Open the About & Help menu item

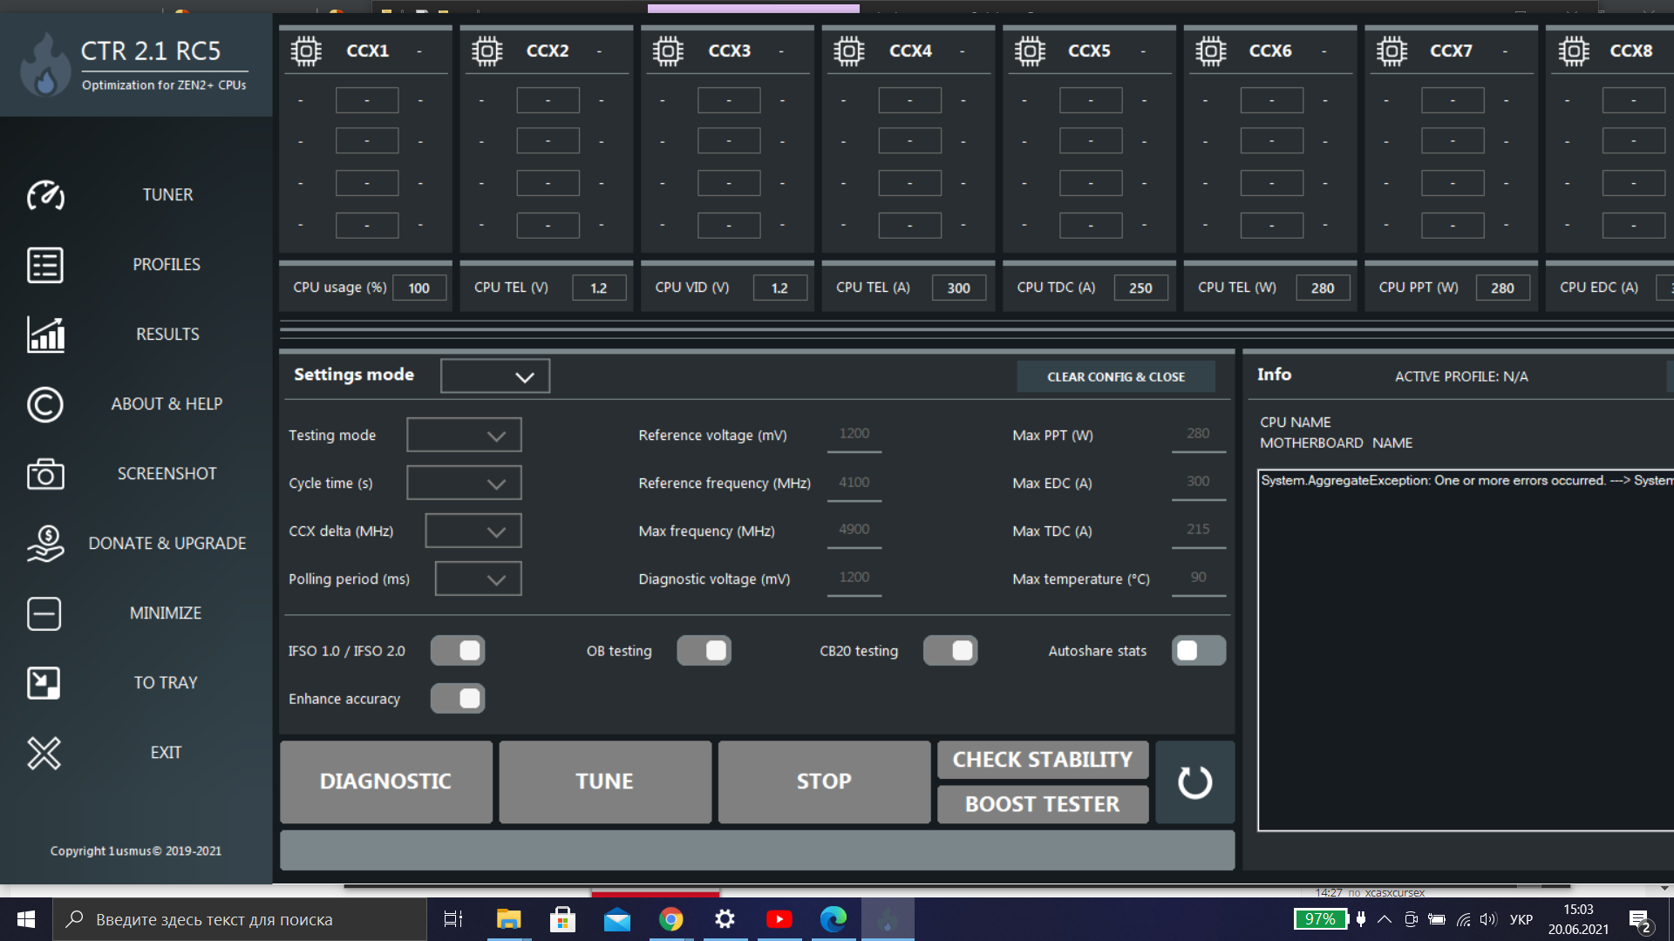coord(167,404)
